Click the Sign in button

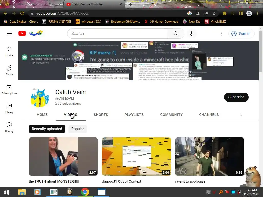241,34
